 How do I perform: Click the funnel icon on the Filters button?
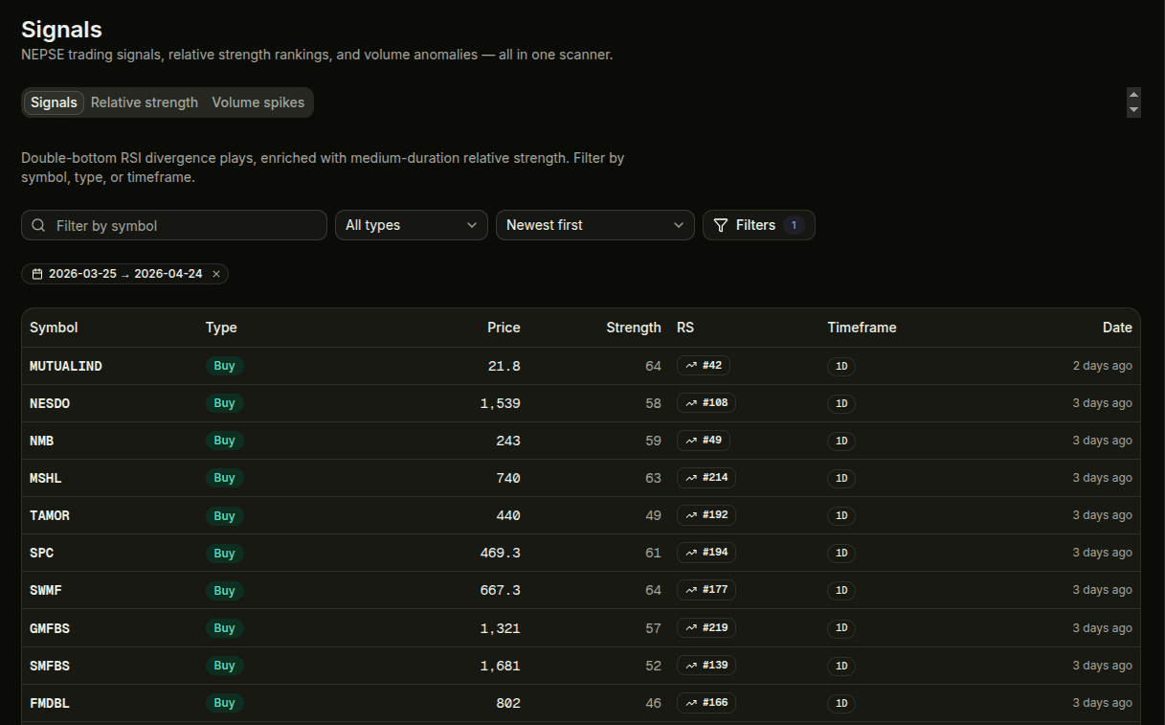pyautogui.click(x=721, y=225)
